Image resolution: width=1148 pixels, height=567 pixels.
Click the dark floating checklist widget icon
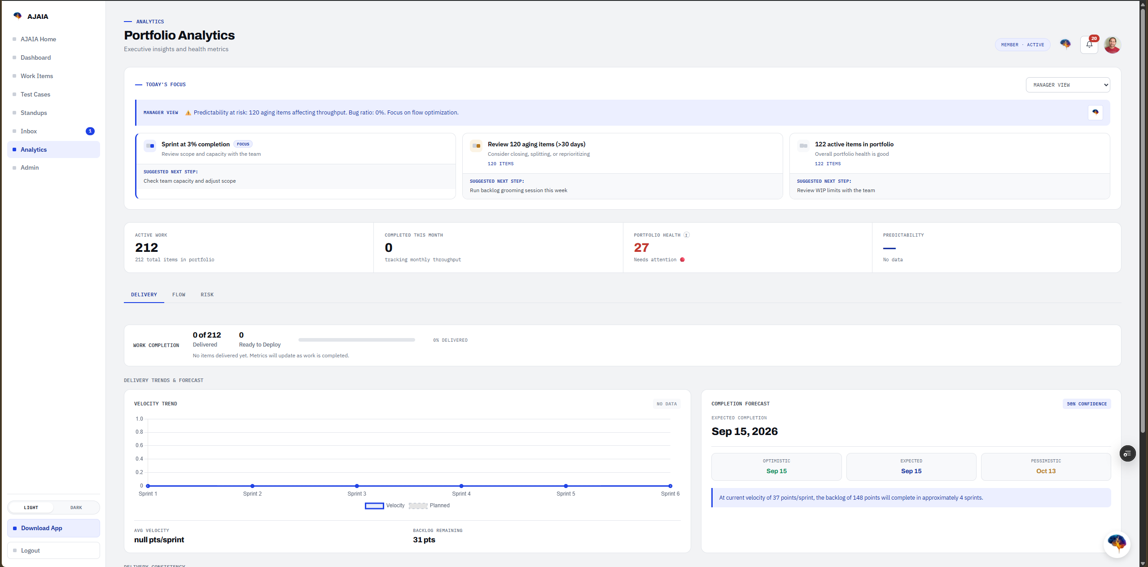pyautogui.click(x=1127, y=453)
